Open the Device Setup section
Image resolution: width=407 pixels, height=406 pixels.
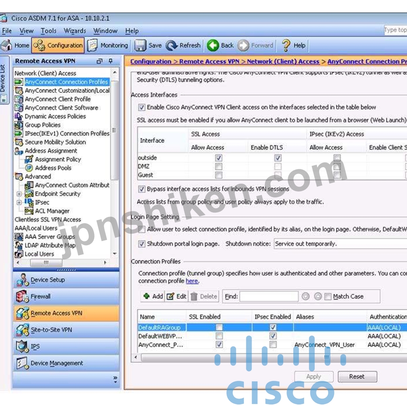tap(66, 280)
